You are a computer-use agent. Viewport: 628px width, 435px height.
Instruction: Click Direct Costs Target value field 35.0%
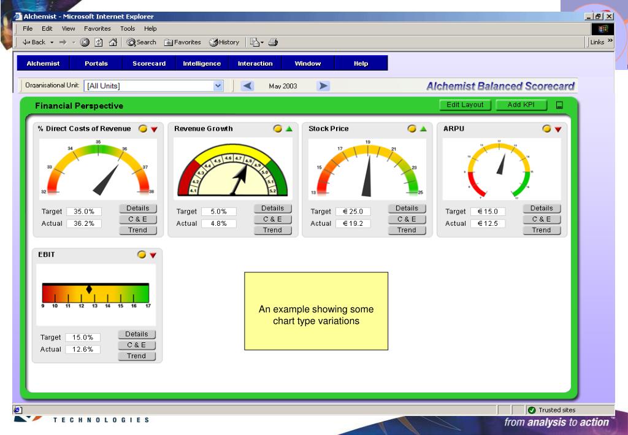83,212
